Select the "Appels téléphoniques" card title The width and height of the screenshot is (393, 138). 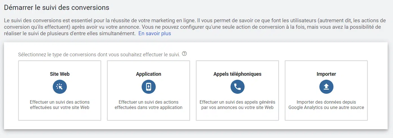tap(238, 74)
